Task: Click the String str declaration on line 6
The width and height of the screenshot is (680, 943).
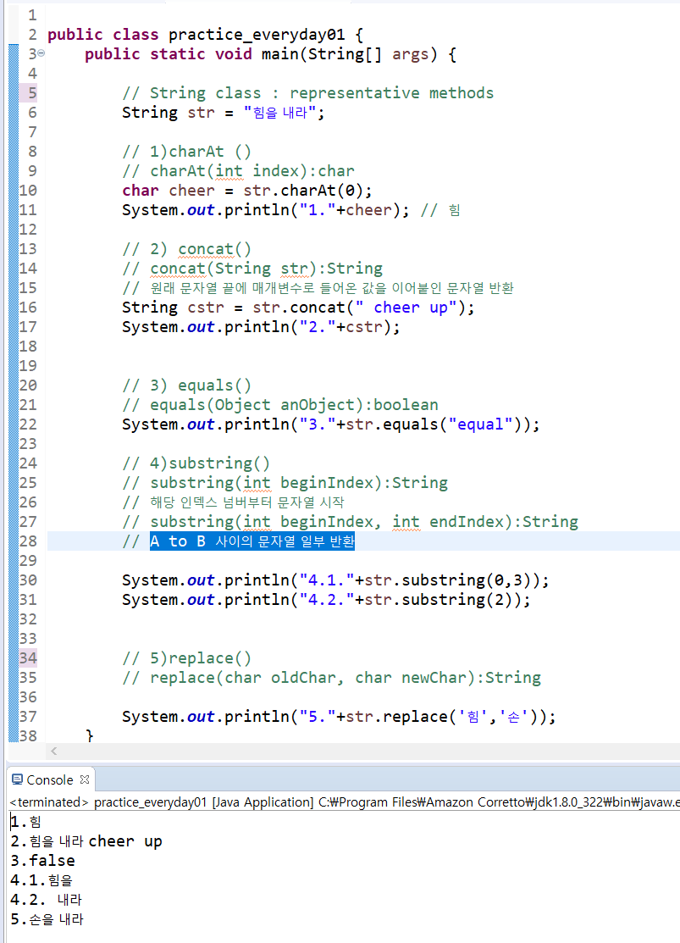Action: click(223, 113)
